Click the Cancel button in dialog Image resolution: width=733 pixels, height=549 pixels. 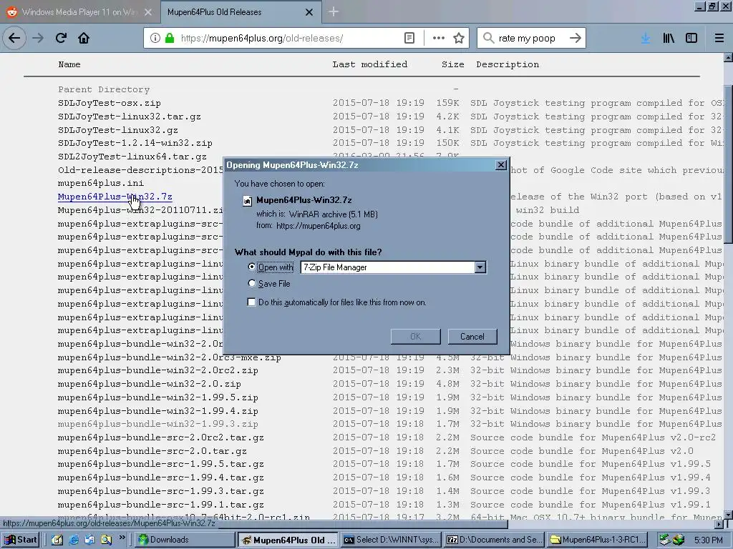472,337
